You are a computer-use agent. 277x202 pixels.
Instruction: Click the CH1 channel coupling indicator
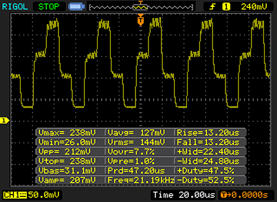point(15,195)
